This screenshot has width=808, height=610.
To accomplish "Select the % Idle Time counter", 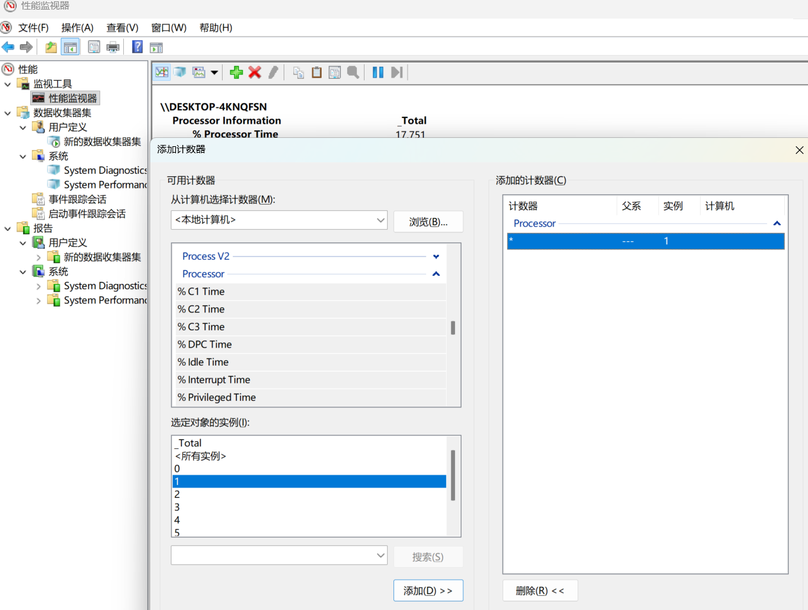I will (x=311, y=362).
